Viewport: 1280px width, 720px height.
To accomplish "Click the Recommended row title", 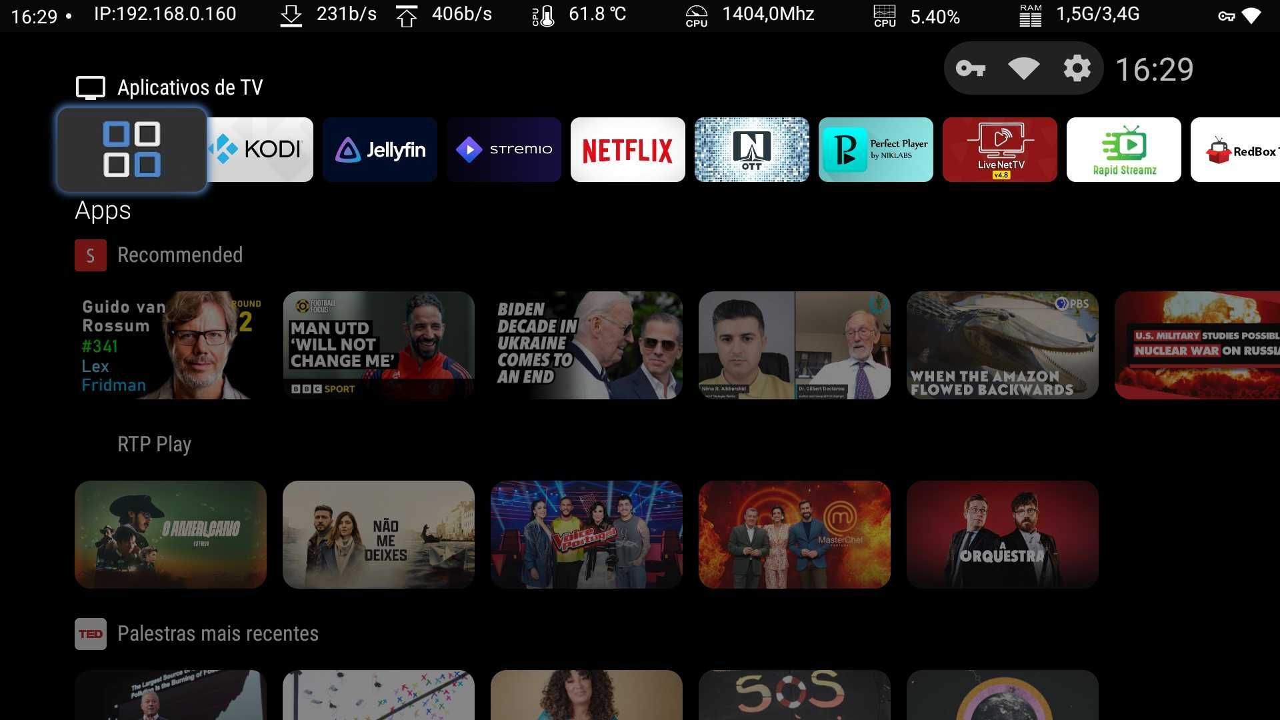I will (180, 255).
